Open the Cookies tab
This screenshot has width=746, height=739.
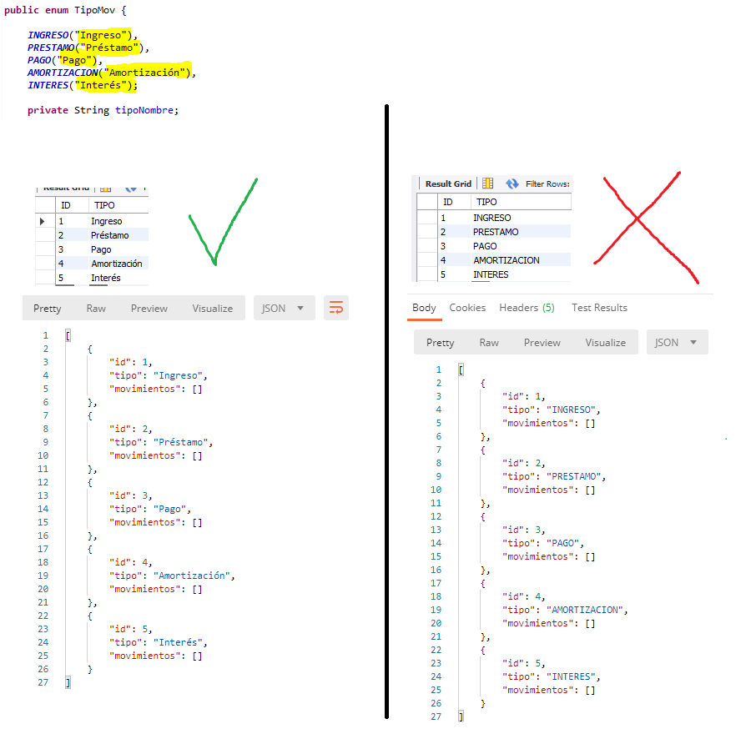coord(467,308)
